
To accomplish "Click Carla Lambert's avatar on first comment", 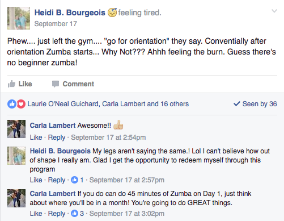I will (x=16, y=129).
